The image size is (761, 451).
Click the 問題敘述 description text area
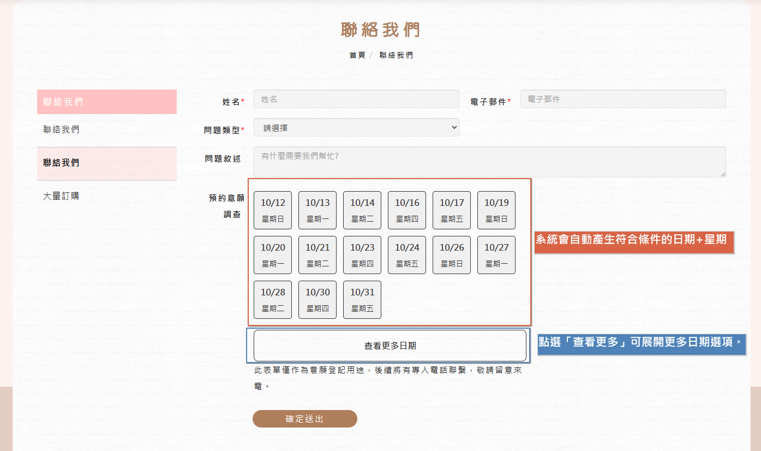tap(489, 162)
